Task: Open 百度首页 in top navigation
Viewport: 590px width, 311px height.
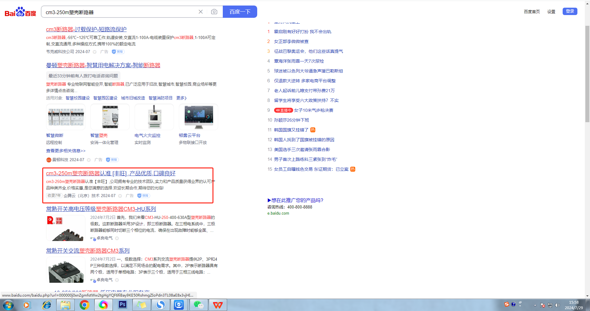Action: pos(532,12)
